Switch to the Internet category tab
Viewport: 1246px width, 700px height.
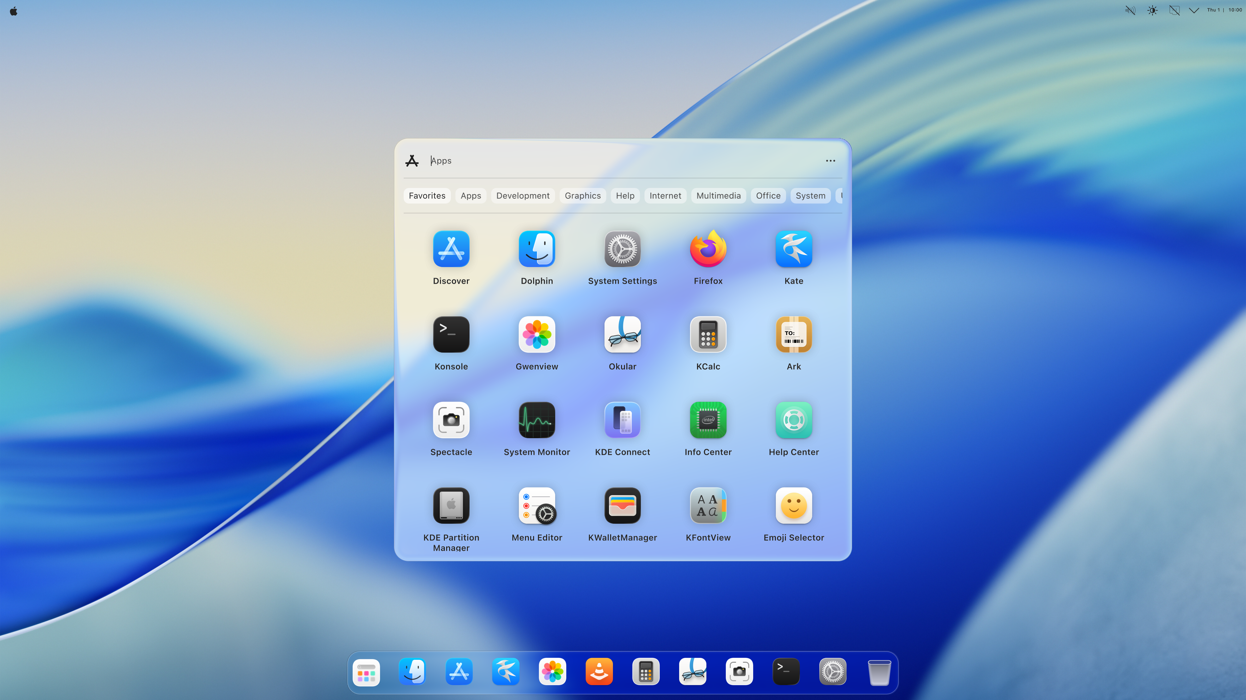665,196
